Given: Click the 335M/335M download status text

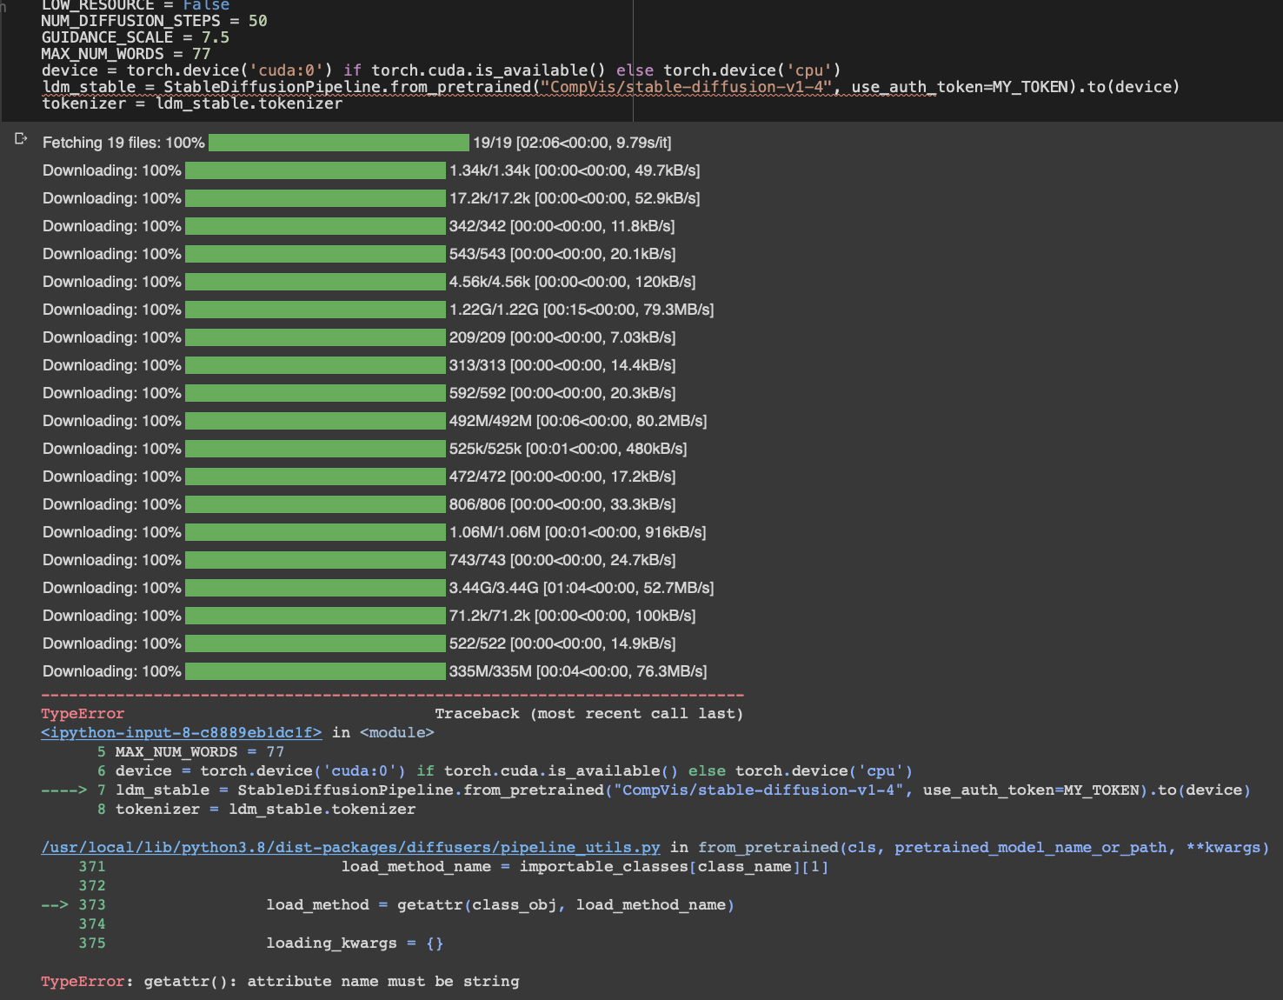Looking at the screenshot, I should [578, 671].
